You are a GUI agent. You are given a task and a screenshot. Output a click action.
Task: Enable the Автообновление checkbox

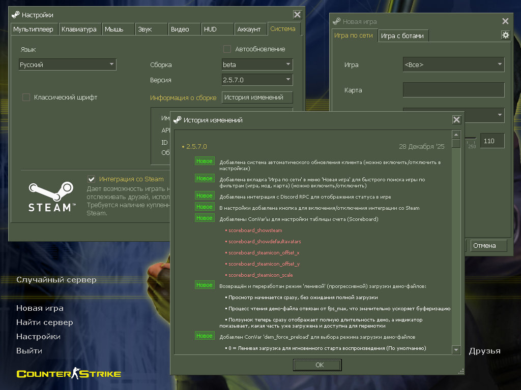(227, 49)
